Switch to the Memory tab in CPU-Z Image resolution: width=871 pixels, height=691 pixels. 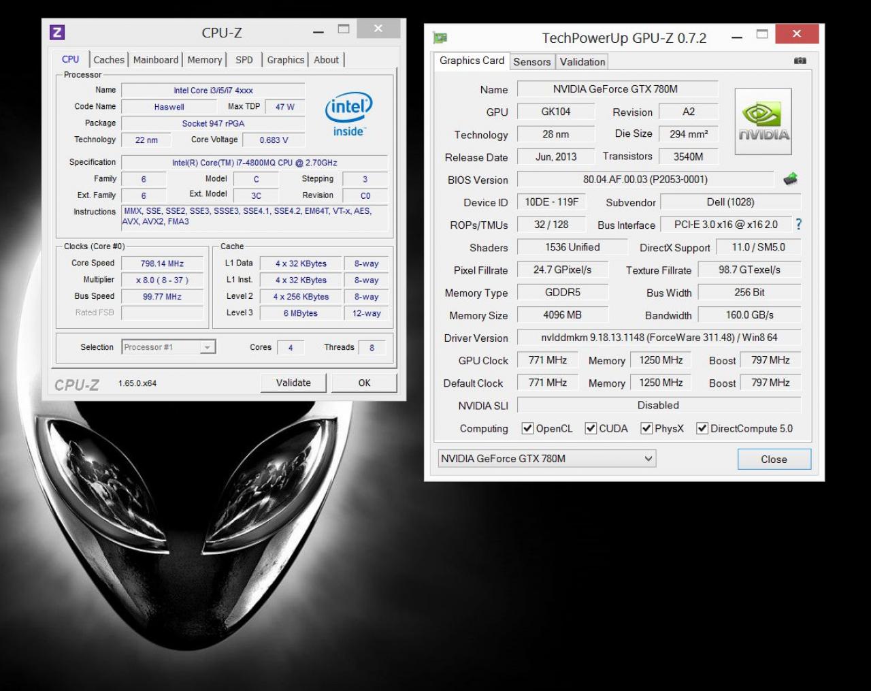click(205, 60)
